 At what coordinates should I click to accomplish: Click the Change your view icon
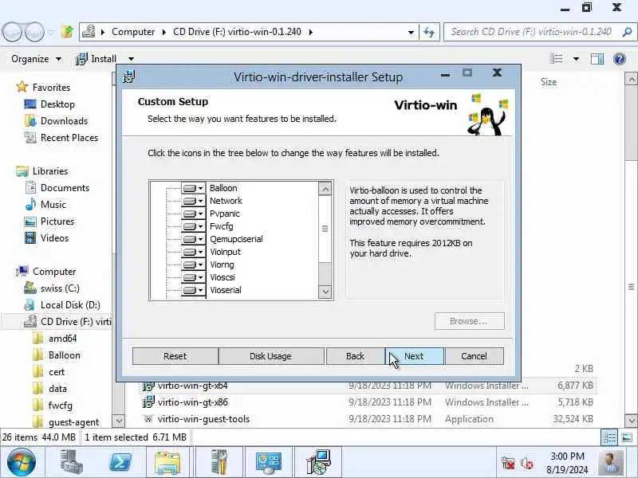coord(556,59)
